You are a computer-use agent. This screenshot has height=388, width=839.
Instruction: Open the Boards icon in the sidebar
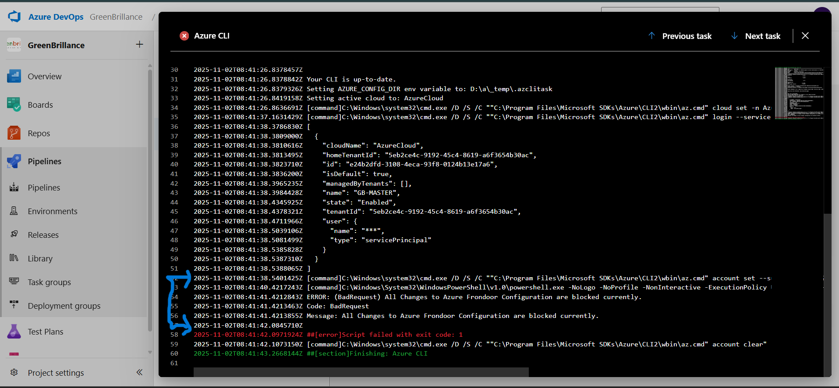click(x=14, y=105)
